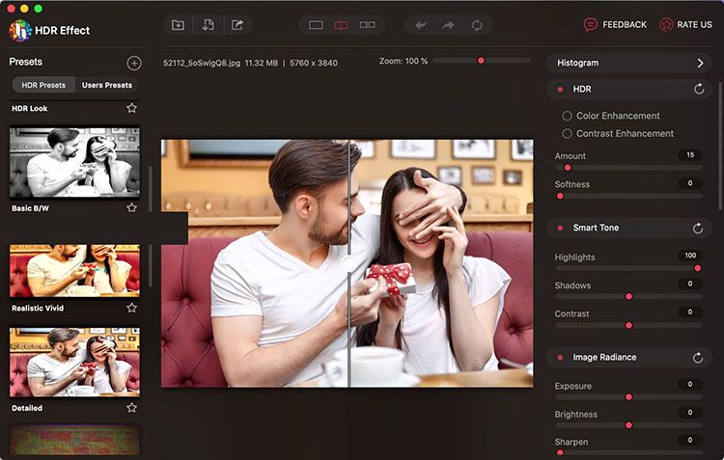This screenshot has height=460, width=724.
Task: Click the Highlights slider handle
Action: (698, 268)
